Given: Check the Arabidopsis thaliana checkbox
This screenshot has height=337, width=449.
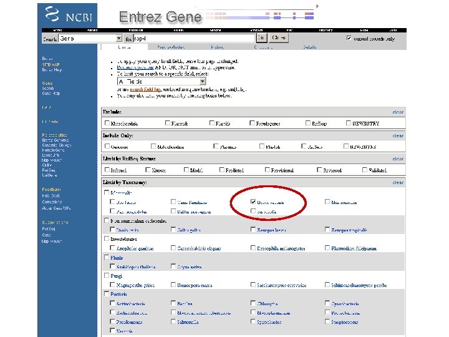Looking at the screenshot, I should pos(112,266).
